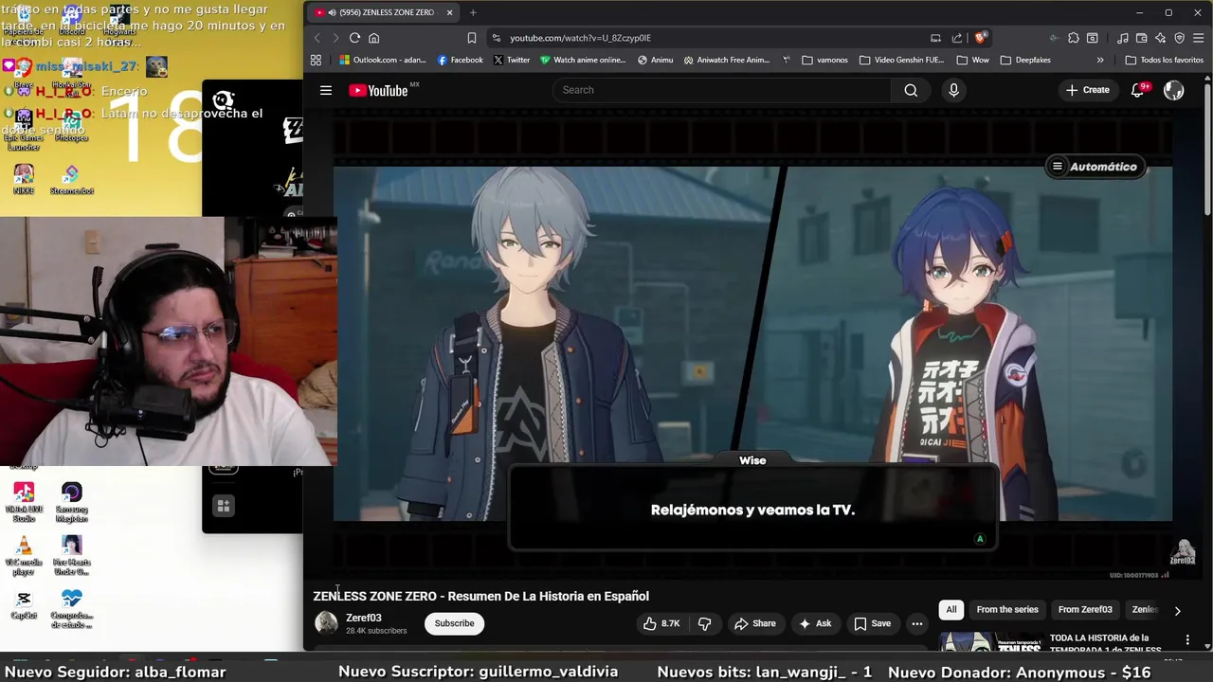
Task: Go to the browser home page icon
Action: (x=374, y=38)
